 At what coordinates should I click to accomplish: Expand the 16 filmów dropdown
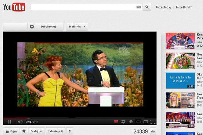(77, 27)
